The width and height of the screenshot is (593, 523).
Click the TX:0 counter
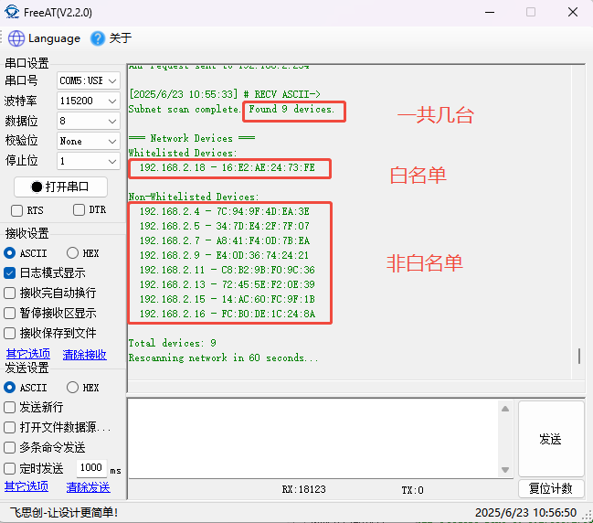(413, 490)
